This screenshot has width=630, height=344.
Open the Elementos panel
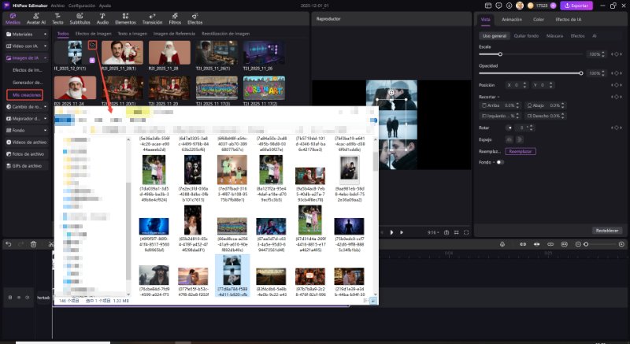coord(125,19)
